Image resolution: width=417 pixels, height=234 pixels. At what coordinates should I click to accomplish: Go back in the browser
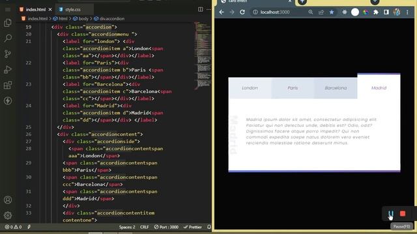pos(222,12)
